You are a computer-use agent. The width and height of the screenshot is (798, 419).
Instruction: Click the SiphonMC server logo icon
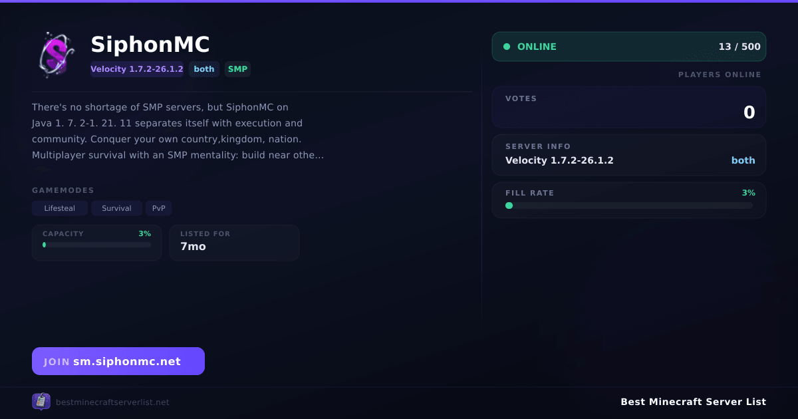pyautogui.click(x=56, y=55)
